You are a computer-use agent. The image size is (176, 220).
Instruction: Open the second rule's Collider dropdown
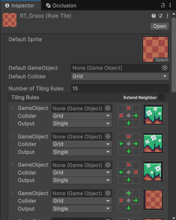82,144
